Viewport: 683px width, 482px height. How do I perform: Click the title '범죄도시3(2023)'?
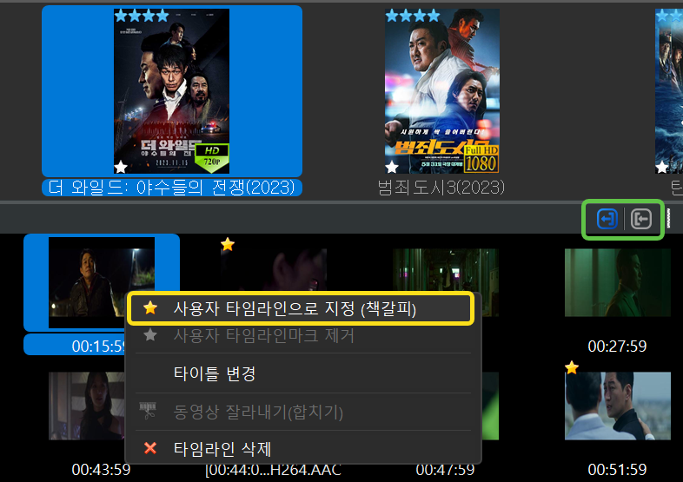(x=441, y=188)
